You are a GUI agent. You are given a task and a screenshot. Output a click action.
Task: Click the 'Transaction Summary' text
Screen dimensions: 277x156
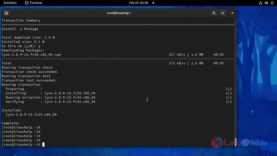(21, 20)
